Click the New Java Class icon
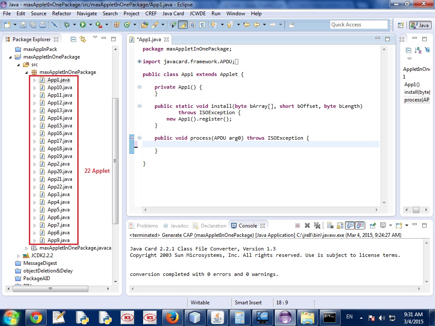 tap(127, 25)
